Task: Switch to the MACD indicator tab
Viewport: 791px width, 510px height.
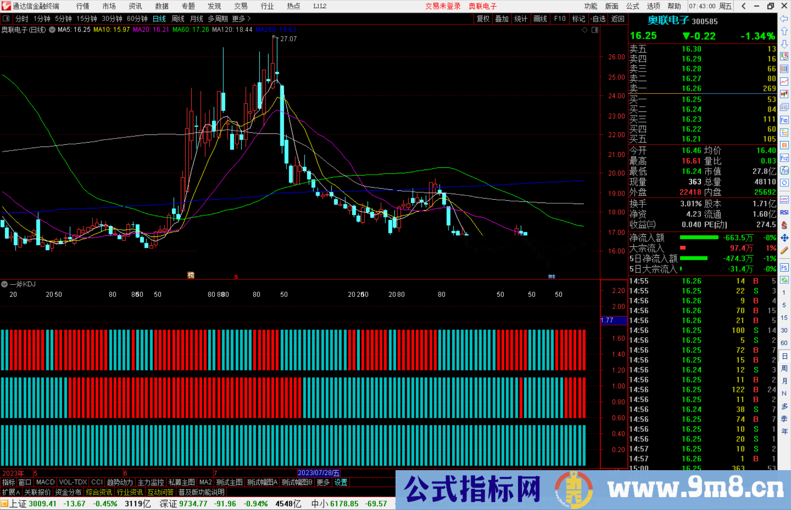Action: (x=45, y=482)
